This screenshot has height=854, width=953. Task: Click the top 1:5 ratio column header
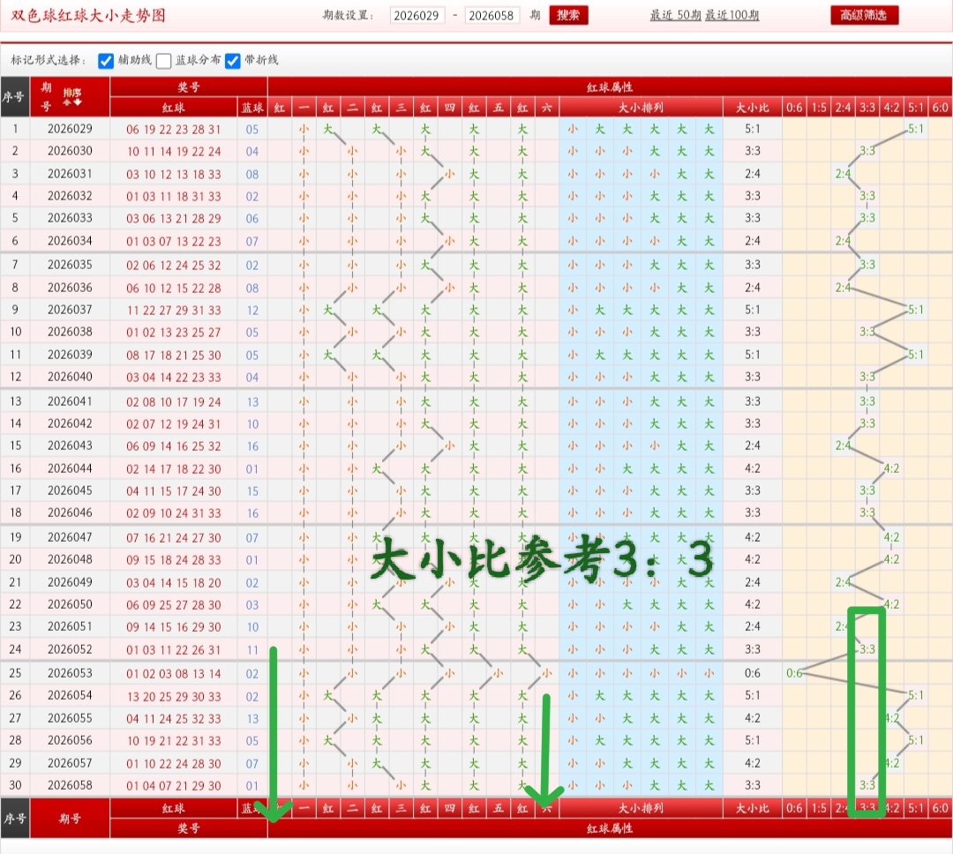(x=819, y=108)
